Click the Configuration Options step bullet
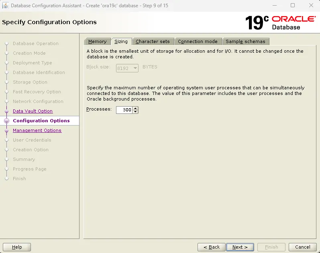320x253 pixels. tap(6, 121)
